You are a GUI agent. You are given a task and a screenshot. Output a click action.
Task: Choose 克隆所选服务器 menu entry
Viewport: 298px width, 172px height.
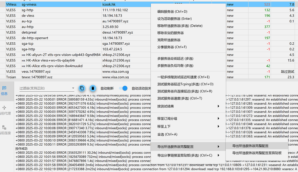click(188, 40)
